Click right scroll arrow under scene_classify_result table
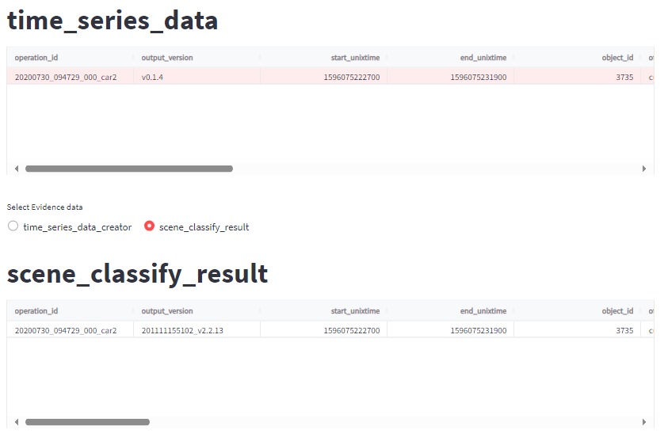The height and width of the screenshot is (441, 668). (644, 422)
